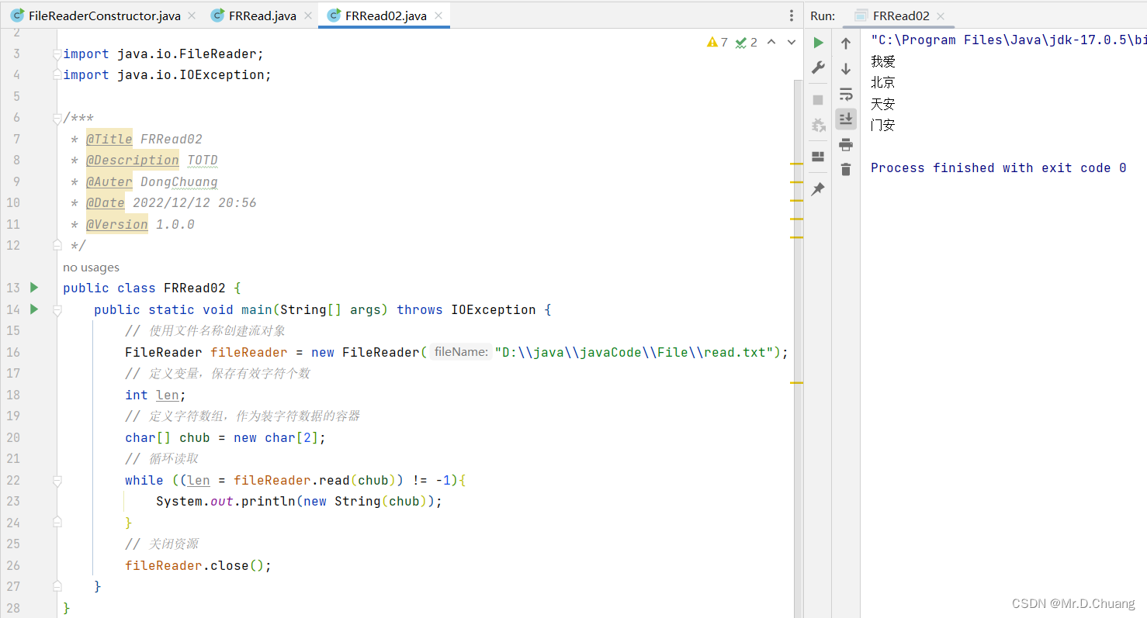The height and width of the screenshot is (618, 1147).
Task: Click the @Description tag in Javadoc
Action: click(x=132, y=160)
